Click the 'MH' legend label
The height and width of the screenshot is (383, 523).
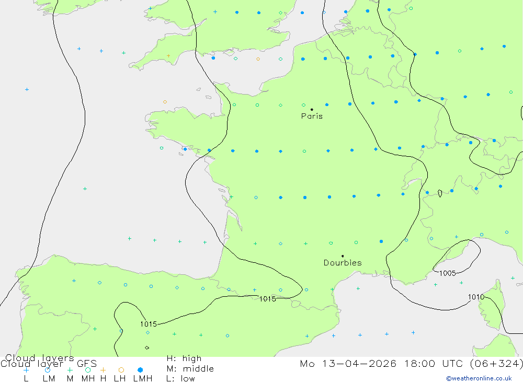click(88, 379)
